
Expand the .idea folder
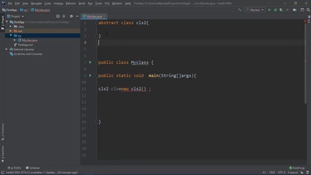[11, 26]
